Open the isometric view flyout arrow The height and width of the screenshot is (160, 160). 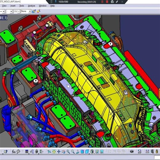[x=89, y=154]
